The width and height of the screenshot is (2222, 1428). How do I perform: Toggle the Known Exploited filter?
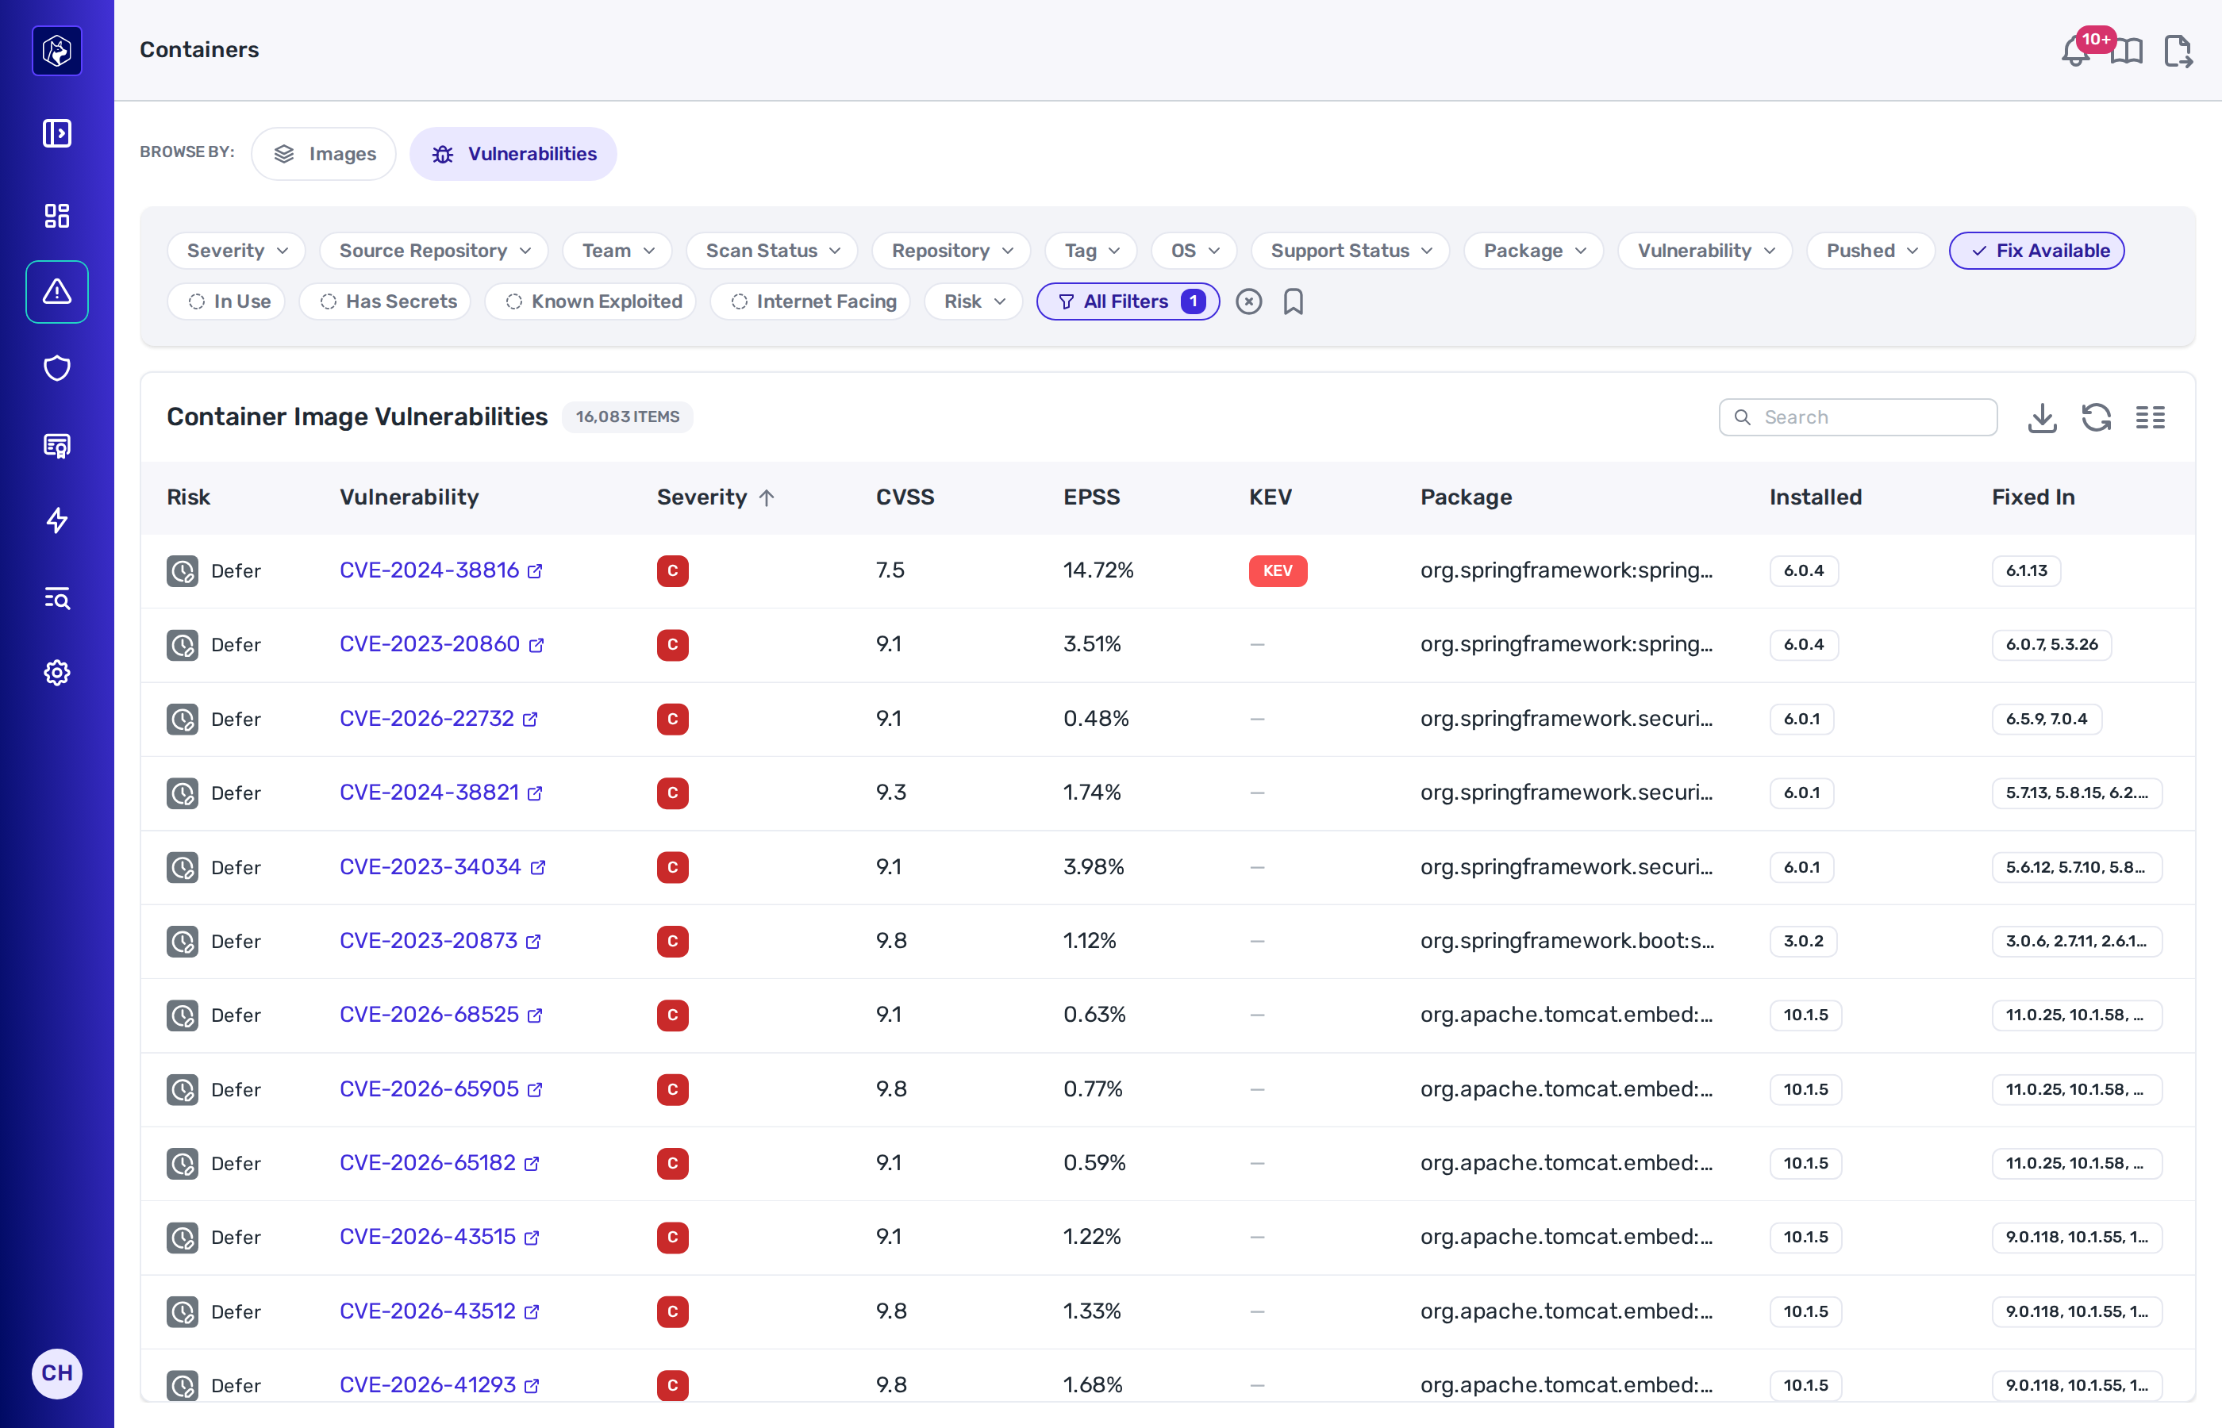click(590, 301)
